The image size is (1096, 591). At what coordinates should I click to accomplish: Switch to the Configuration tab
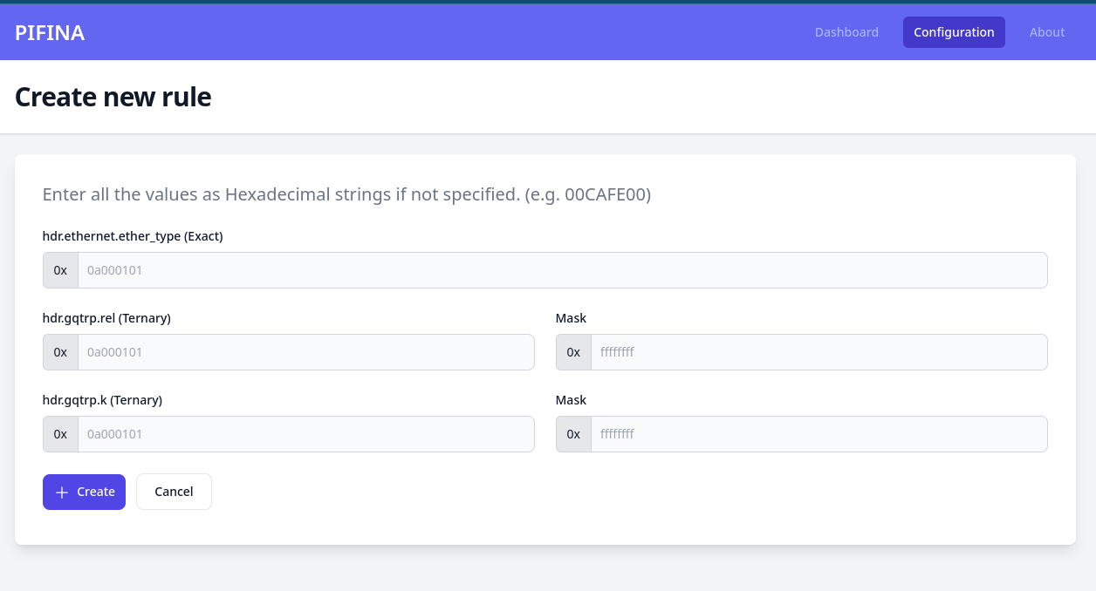954,32
